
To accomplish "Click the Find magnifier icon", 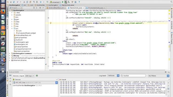I will [34, 2].
